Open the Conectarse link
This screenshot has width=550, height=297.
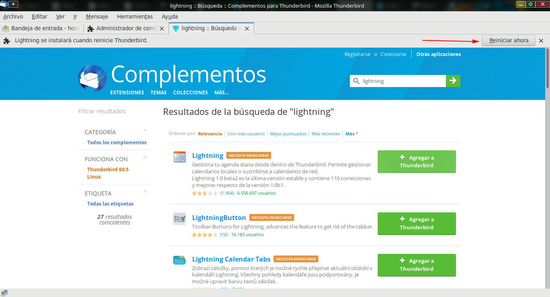[x=393, y=54]
